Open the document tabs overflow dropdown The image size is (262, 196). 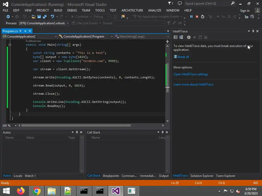pos(168,31)
